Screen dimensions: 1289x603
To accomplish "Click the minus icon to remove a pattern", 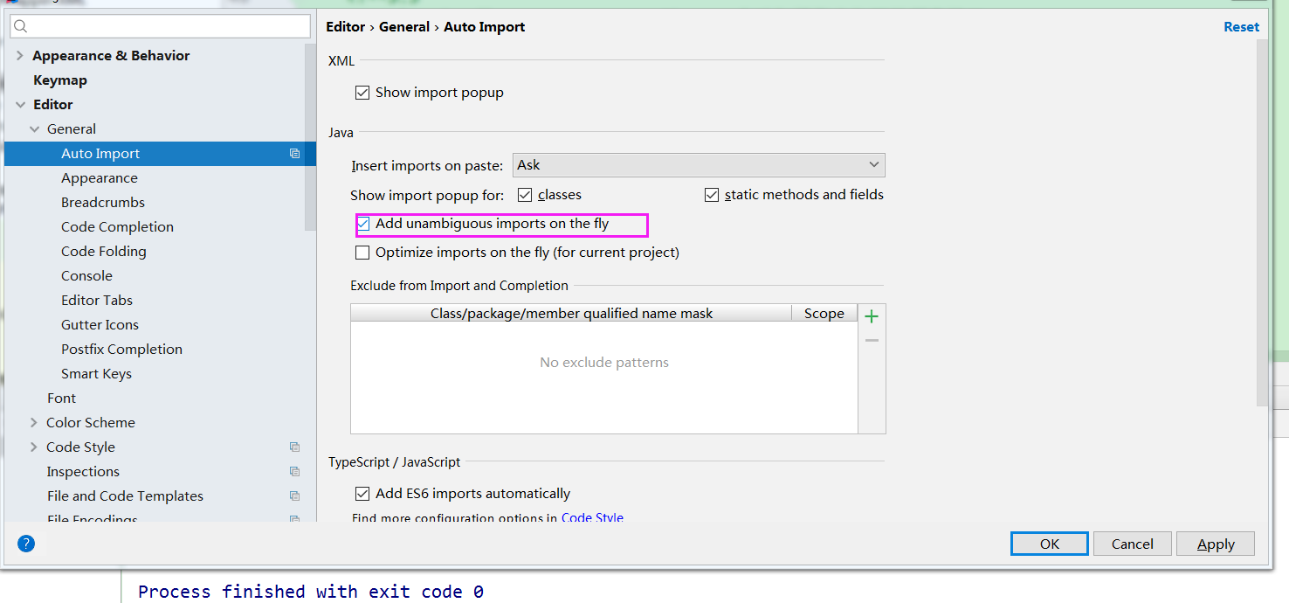I will (872, 341).
